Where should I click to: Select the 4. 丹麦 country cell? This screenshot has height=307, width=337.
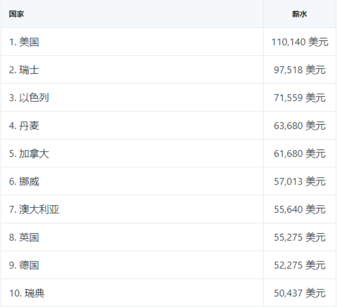coord(24,126)
